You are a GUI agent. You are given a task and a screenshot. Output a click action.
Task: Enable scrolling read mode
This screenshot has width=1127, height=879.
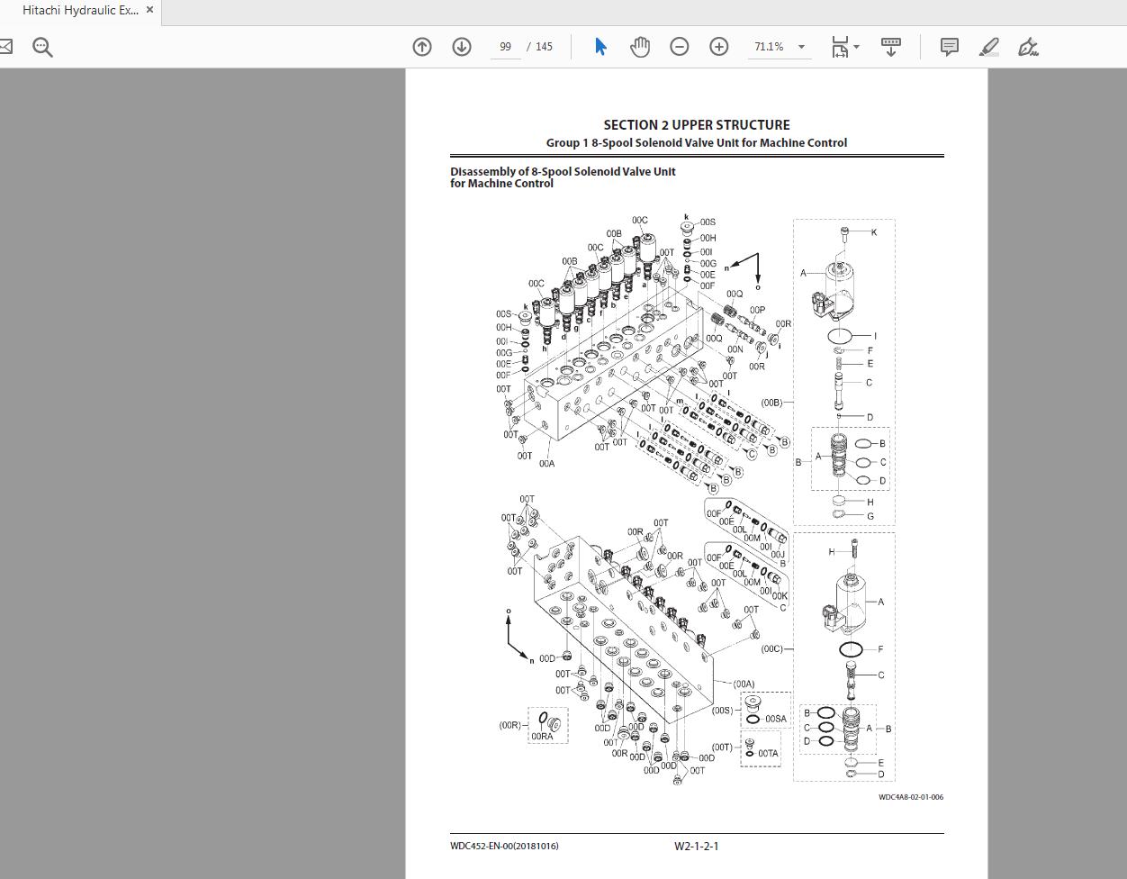tap(890, 46)
